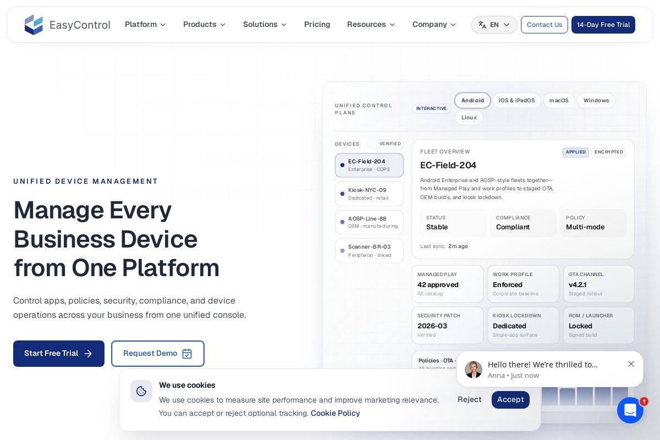Select the Scanner-BR-03 device
Screen dimensions: 660x440
pyautogui.click(x=369, y=251)
